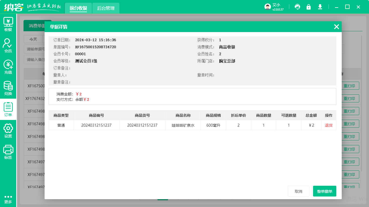Click the lock screen icon in the title bar
The width and height of the screenshot is (369, 207).
point(309,7)
